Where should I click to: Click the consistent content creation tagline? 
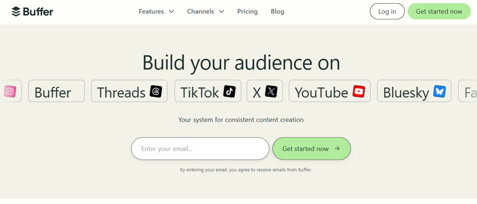coord(241,120)
